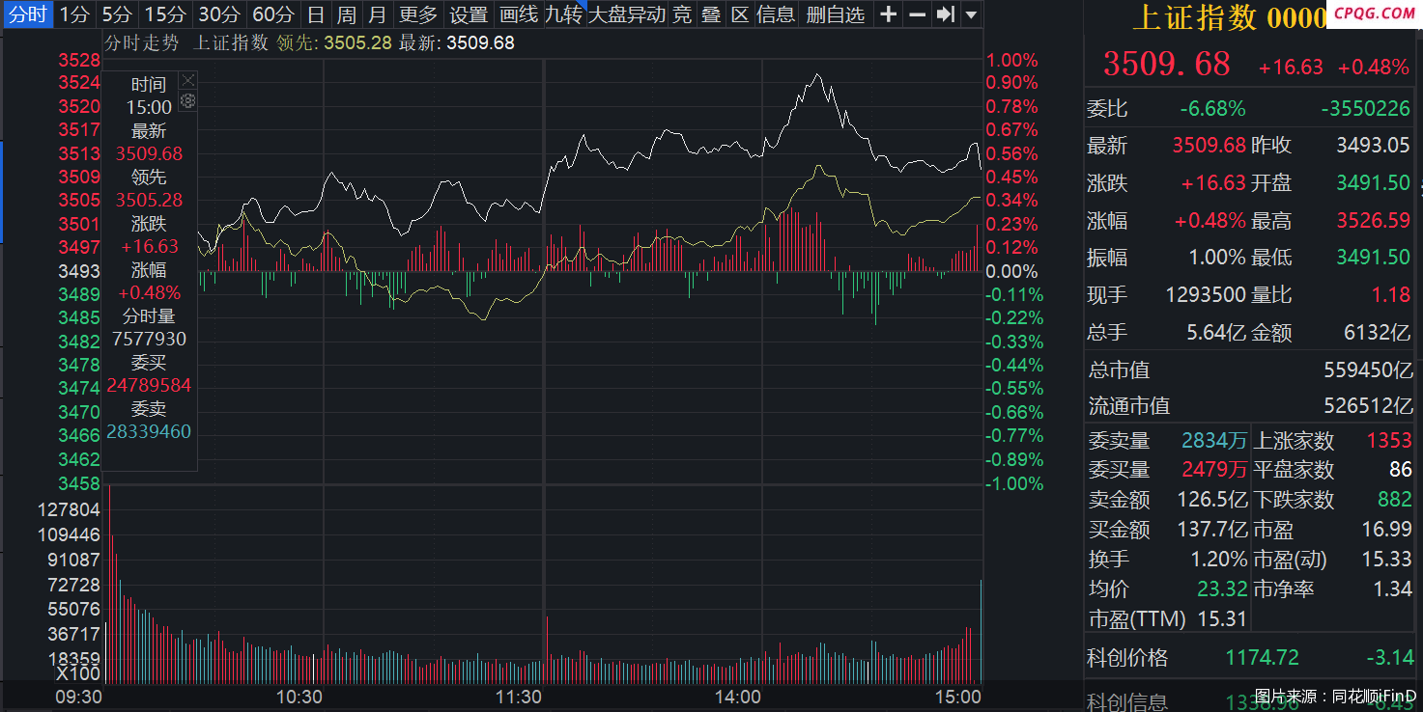The width and height of the screenshot is (1423, 712).
Task: Toggle the 九转 indicator
Action: click(564, 14)
